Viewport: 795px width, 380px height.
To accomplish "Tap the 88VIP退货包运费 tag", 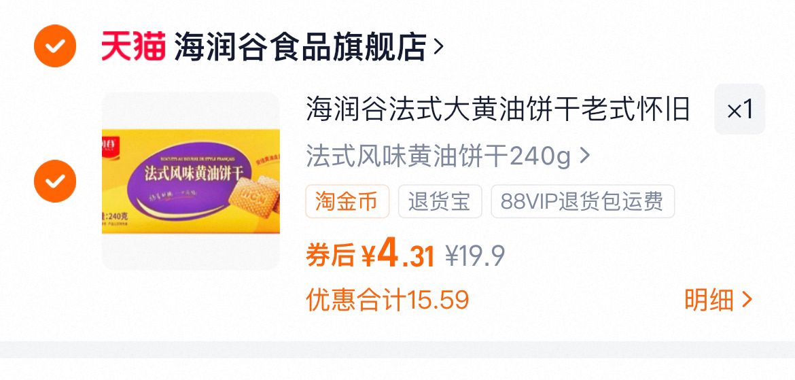I will pos(582,201).
